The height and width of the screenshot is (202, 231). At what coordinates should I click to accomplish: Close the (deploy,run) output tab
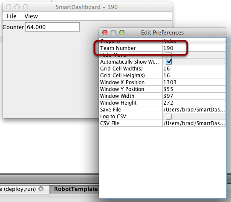(x=41, y=189)
